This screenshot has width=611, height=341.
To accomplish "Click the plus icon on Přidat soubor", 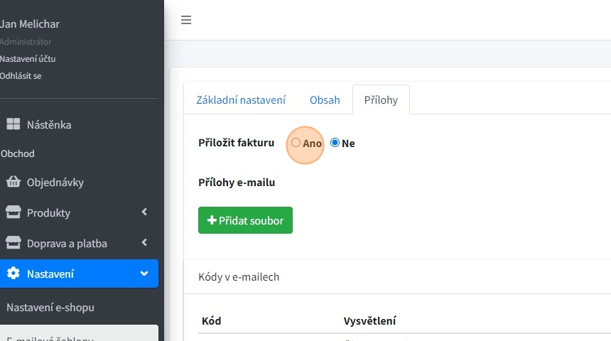I will [212, 220].
